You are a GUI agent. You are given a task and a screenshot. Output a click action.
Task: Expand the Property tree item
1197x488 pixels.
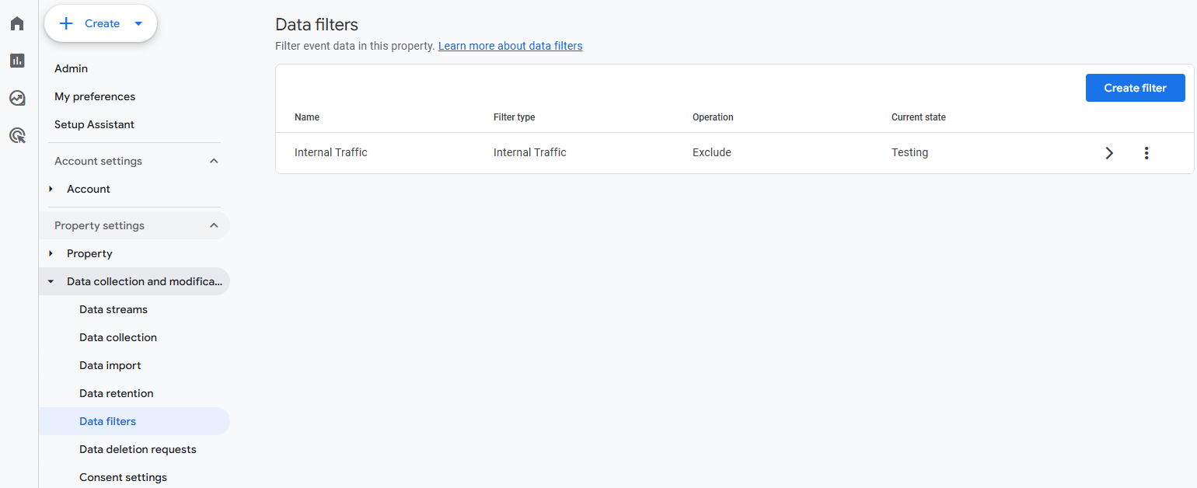[51, 253]
